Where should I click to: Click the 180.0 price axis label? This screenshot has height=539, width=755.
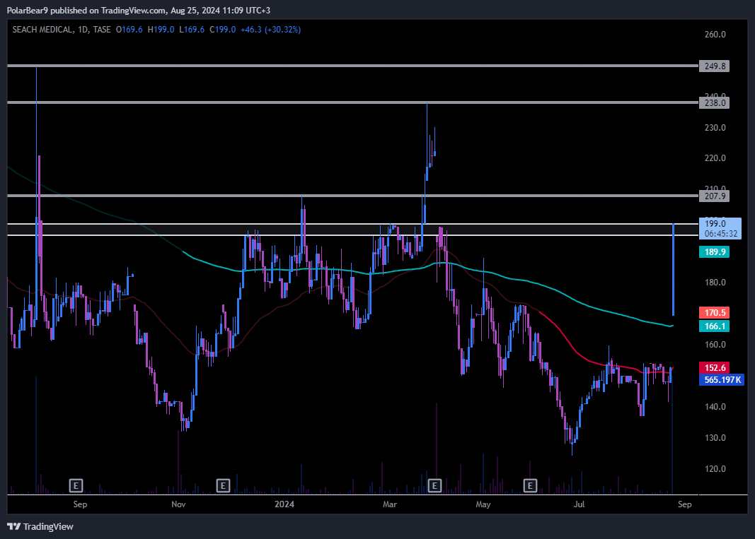point(715,283)
